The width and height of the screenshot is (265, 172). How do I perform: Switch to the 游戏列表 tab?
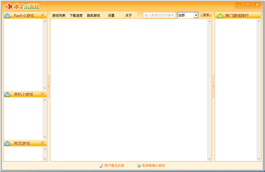pyautogui.click(x=59, y=15)
